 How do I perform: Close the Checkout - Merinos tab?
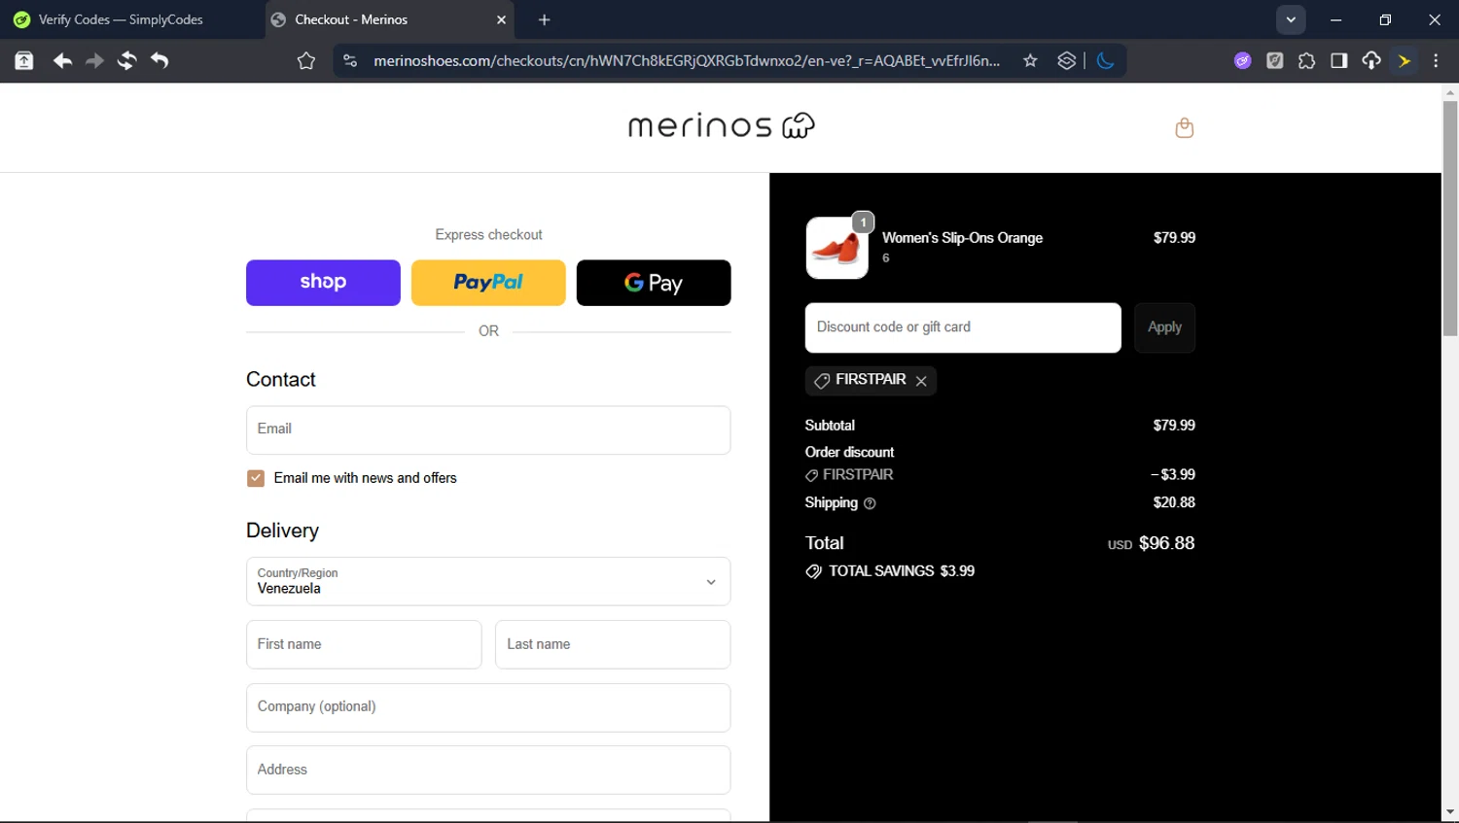(502, 19)
